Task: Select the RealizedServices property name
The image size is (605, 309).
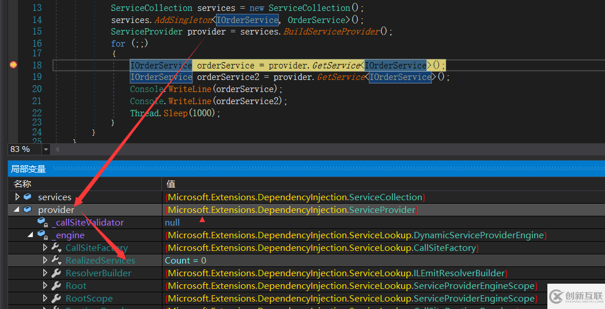Action: (x=100, y=261)
